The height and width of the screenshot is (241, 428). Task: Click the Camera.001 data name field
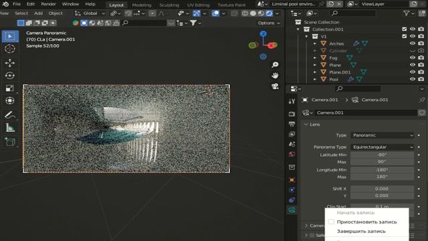tap(366, 112)
